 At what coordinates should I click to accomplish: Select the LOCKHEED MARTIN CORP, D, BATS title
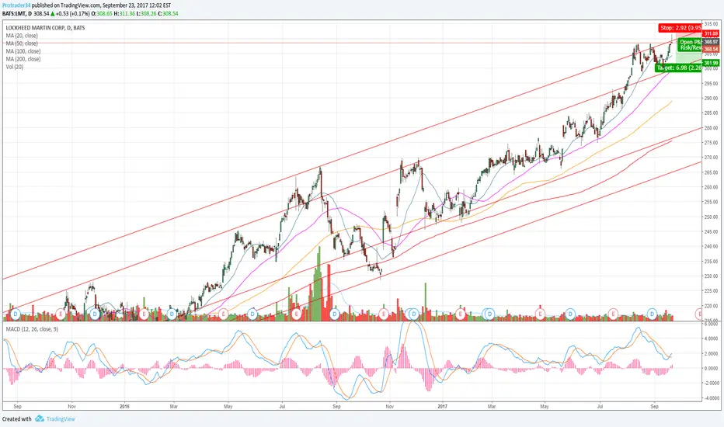coord(45,28)
